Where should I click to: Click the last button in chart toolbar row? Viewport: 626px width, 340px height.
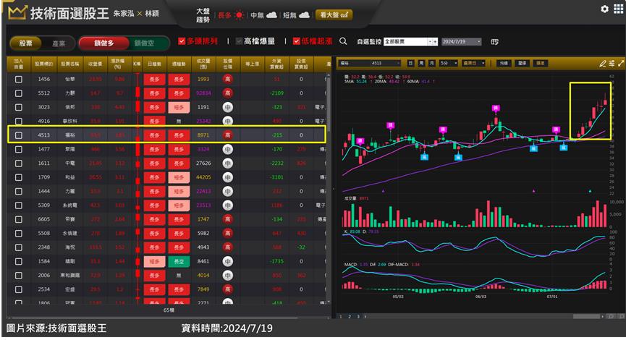(540, 63)
